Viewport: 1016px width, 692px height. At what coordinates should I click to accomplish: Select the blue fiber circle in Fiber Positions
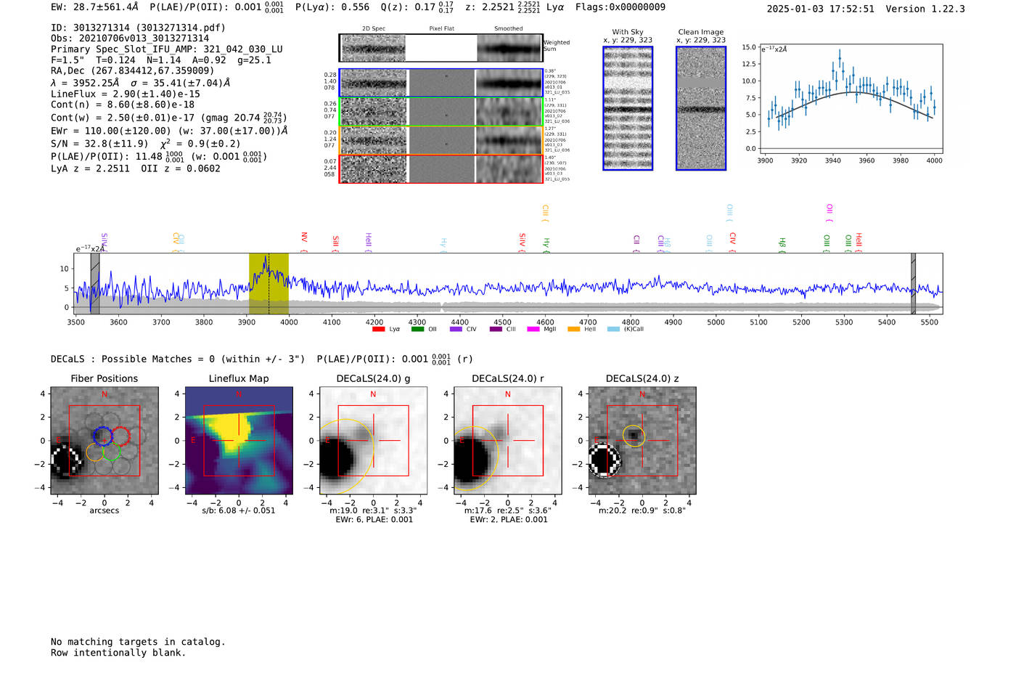coord(102,436)
